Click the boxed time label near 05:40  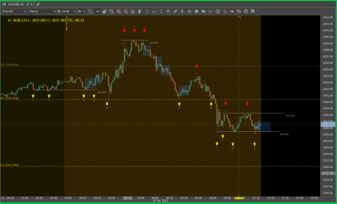pyautogui.click(x=127, y=198)
